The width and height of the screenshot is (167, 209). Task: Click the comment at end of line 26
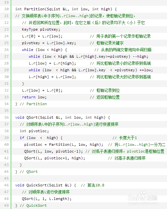click(x=123, y=50)
